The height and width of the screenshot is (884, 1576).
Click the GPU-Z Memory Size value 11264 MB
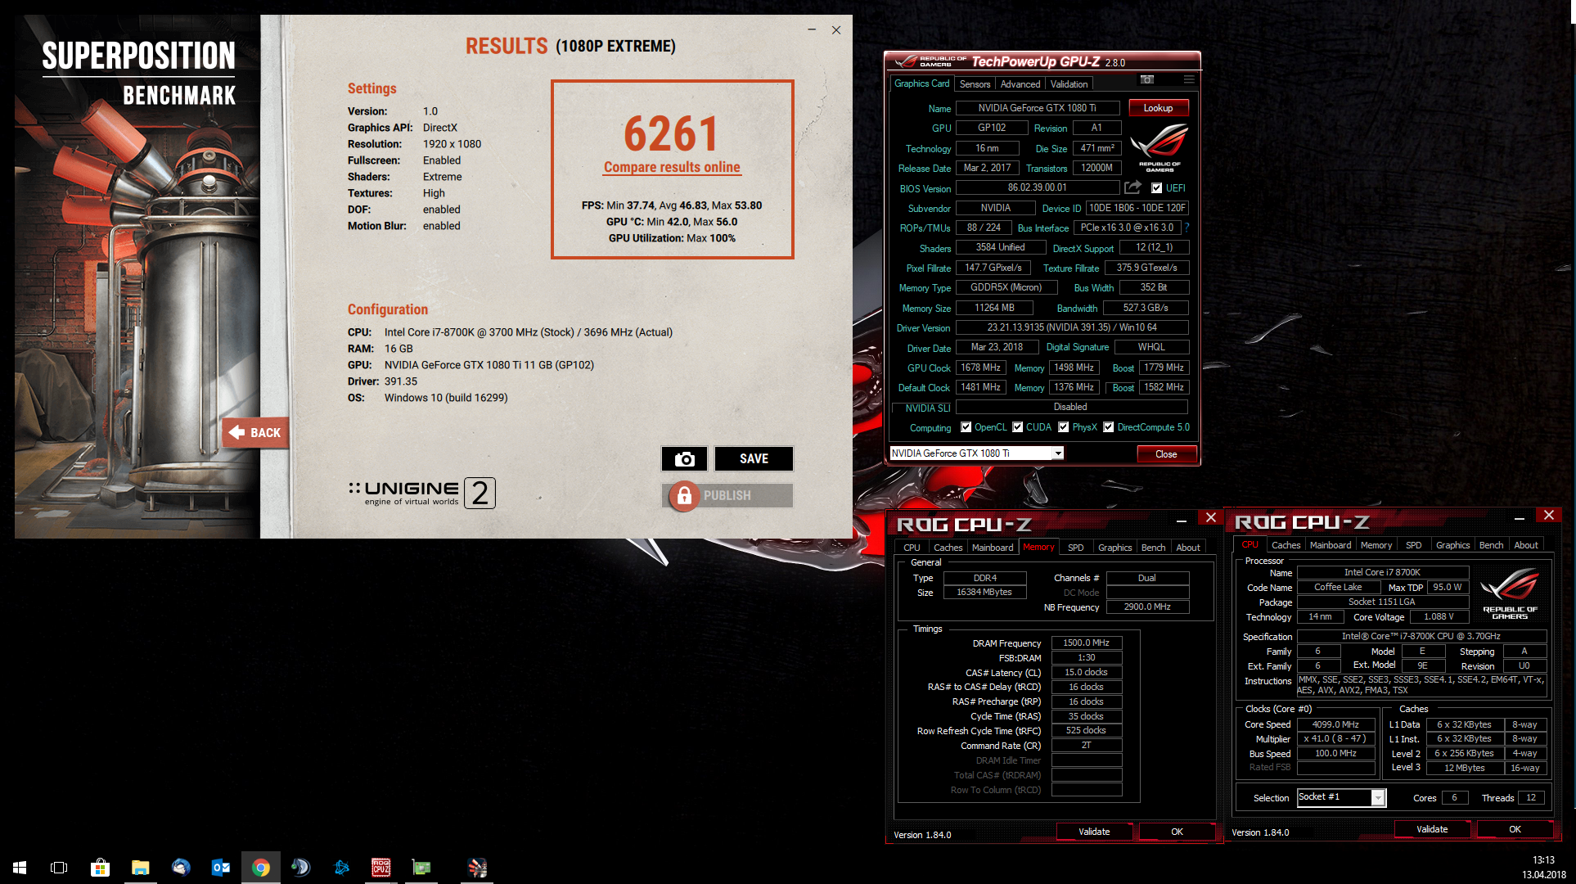point(994,308)
